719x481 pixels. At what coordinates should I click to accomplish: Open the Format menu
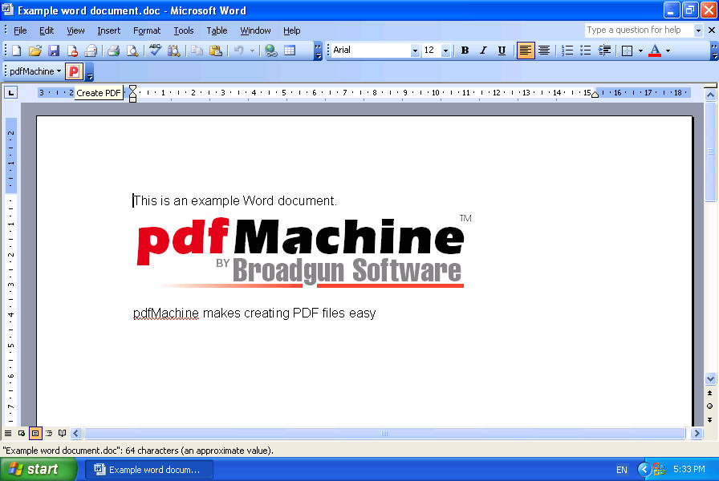147,30
